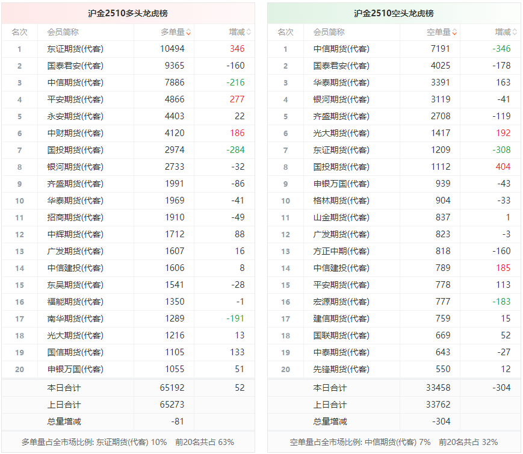The width and height of the screenshot is (523, 454).
Task: Click 平安期货(代客) in short ranking row 15
Action: click(341, 285)
